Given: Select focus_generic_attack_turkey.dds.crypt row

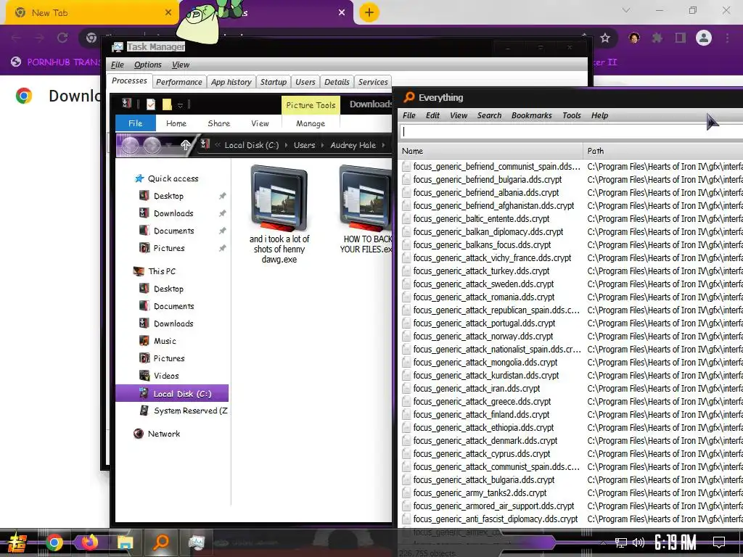Looking at the screenshot, I should [x=570, y=271].
